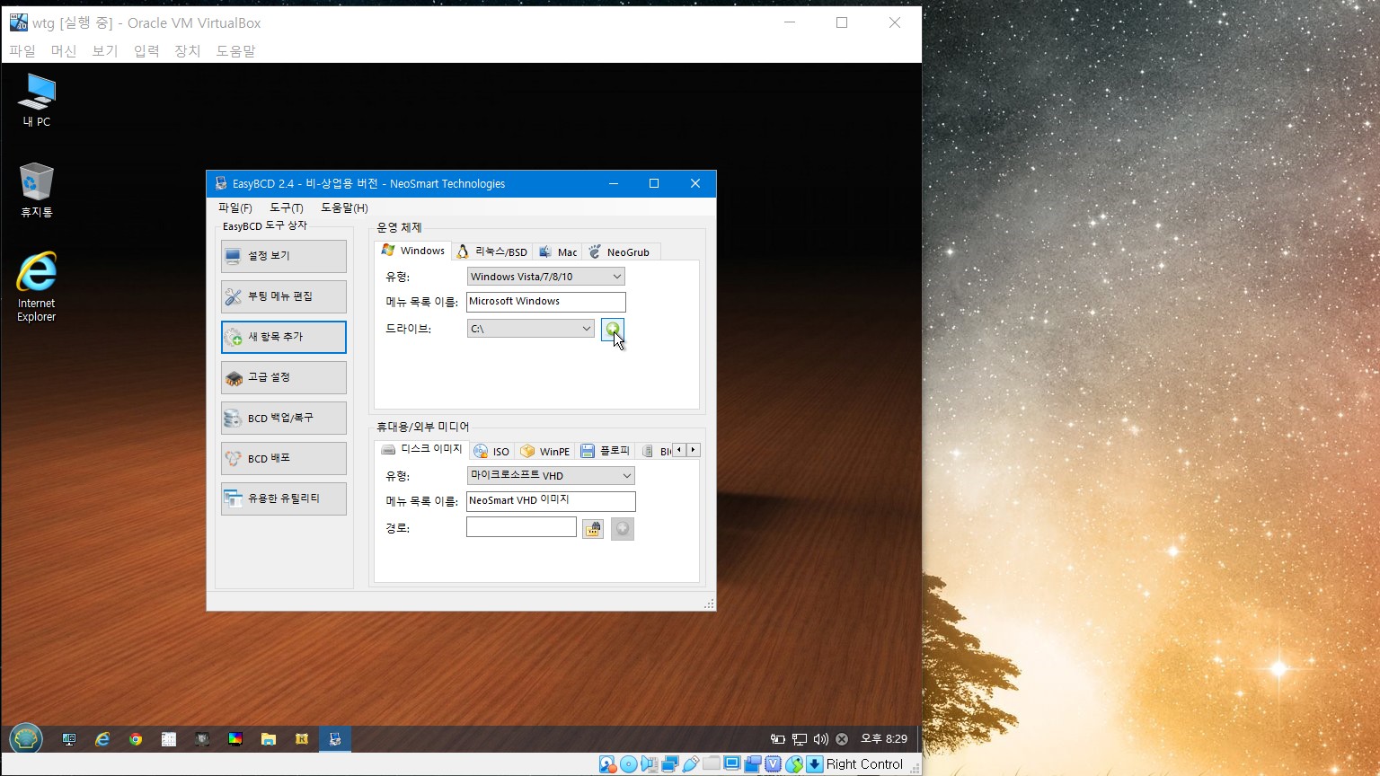Click the NeoSmart VHD 이미지 name field

tap(551, 501)
